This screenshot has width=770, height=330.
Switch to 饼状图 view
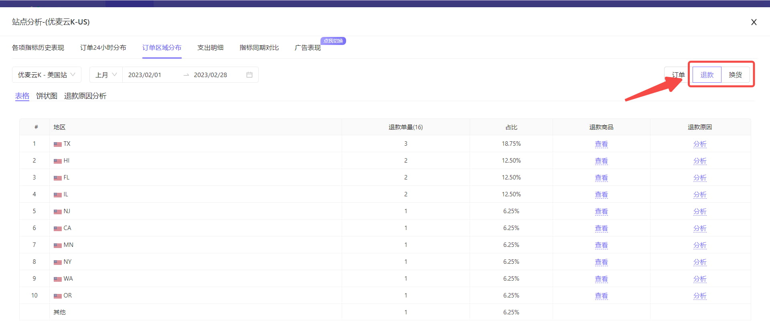47,96
